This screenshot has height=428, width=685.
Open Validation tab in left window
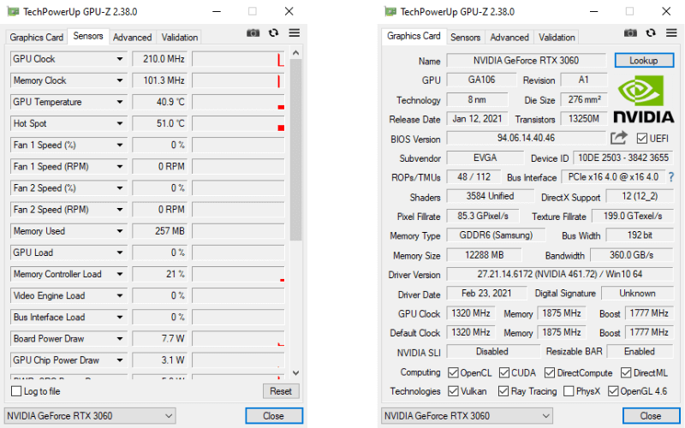pos(180,37)
